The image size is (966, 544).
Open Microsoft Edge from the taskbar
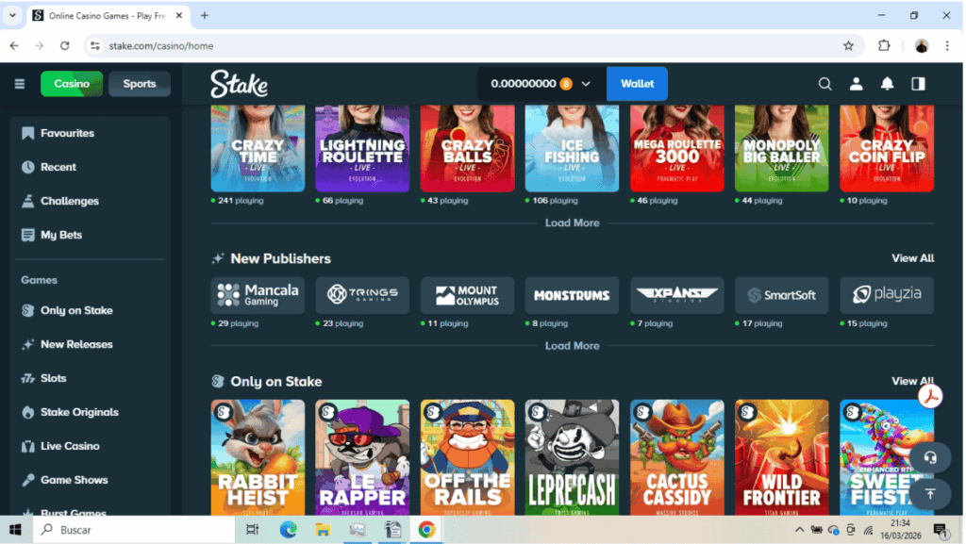288,530
